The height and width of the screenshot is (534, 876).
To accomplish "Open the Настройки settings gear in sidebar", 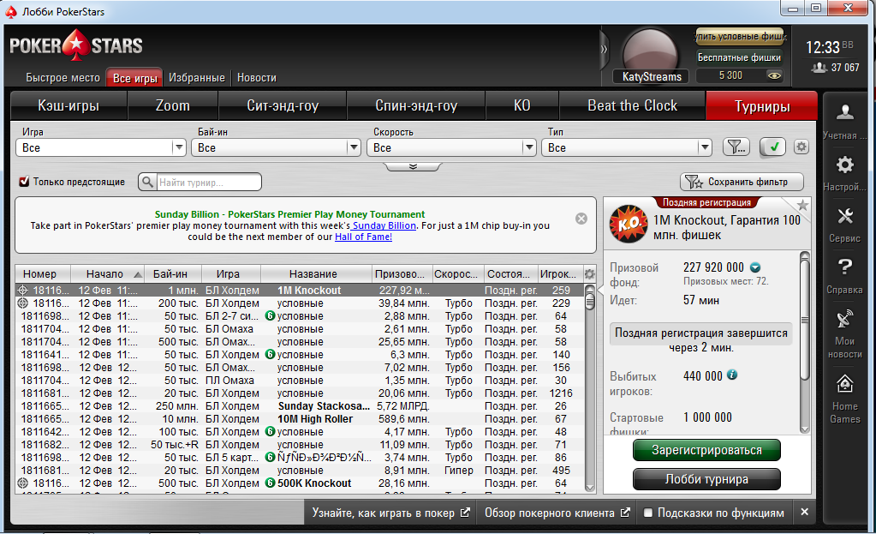I will click(844, 165).
